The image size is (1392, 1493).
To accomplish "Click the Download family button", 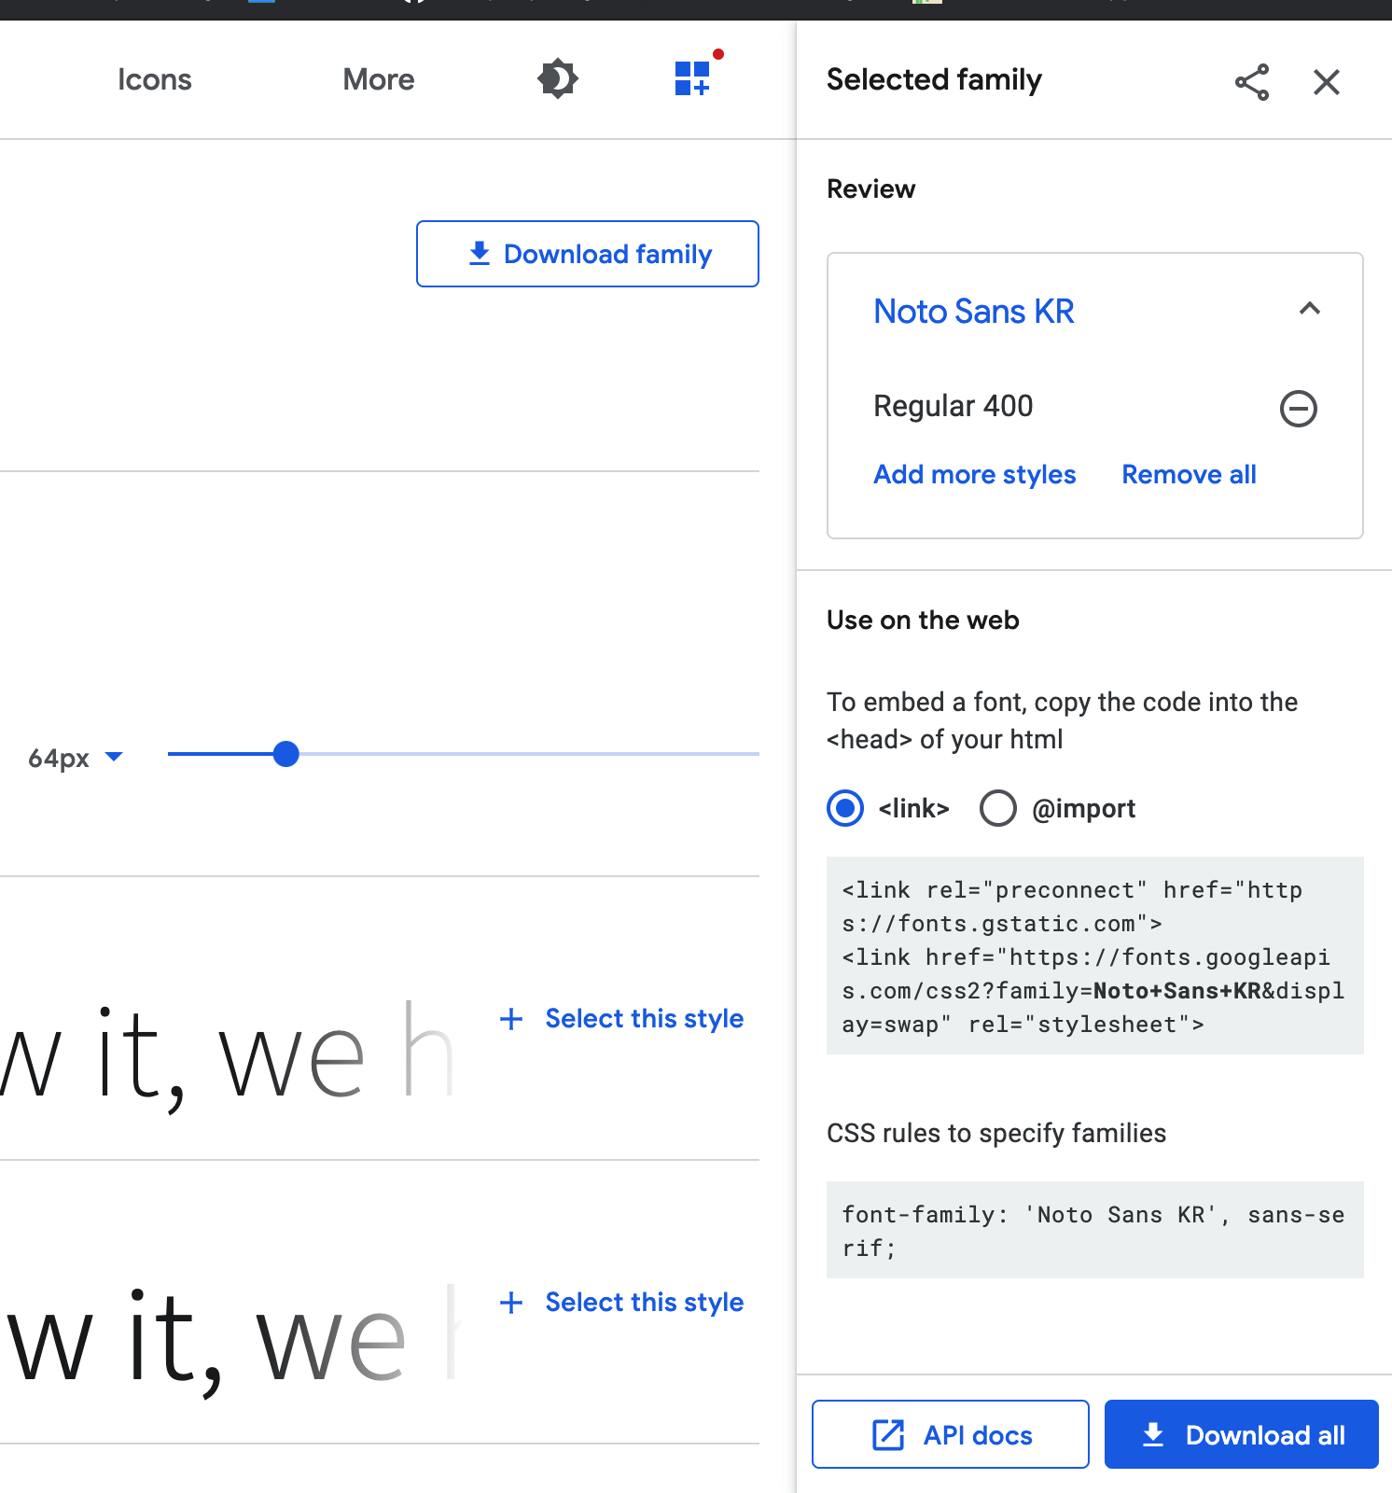I will (x=588, y=254).
